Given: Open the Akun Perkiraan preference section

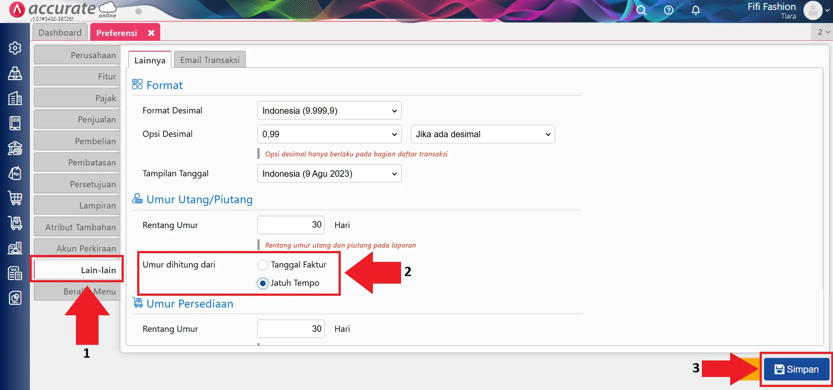Looking at the screenshot, I should pos(77,248).
